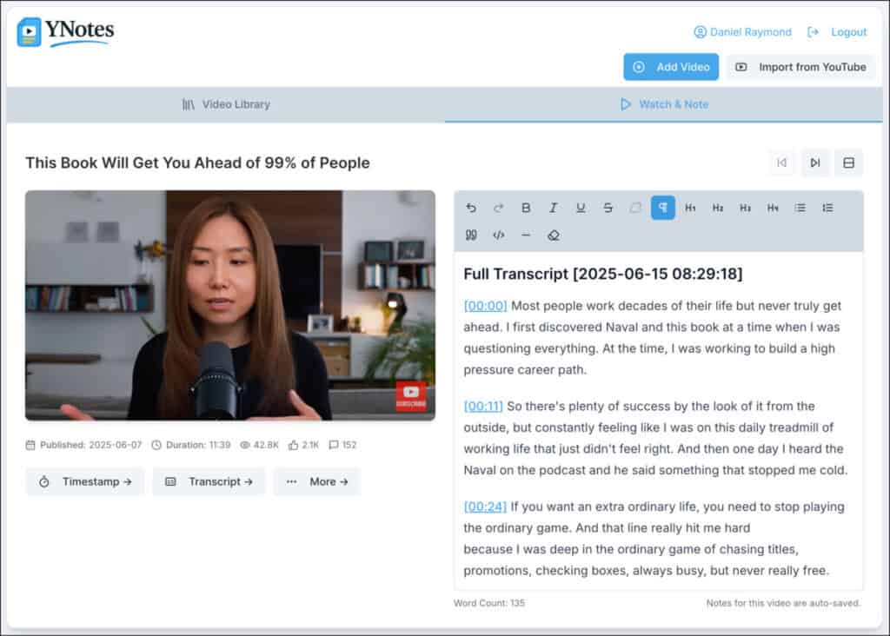The width and height of the screenshot is (890, 636).
Task: Click the video title text
Action: 197,162
